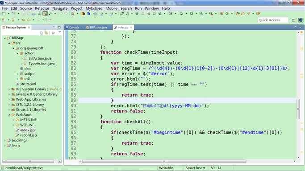Open the New file dropdown arrow

tap(8, 13)
